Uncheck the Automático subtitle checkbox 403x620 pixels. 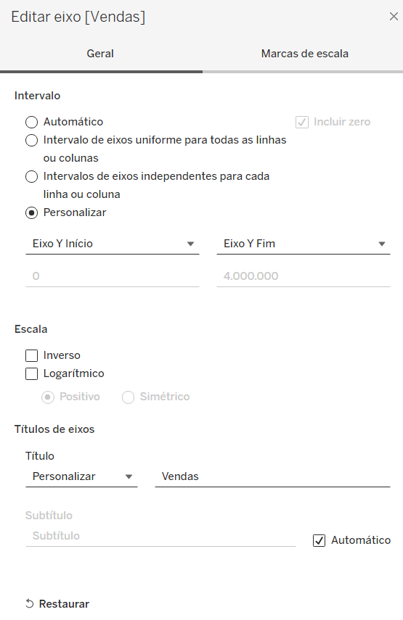click(319, 540)
